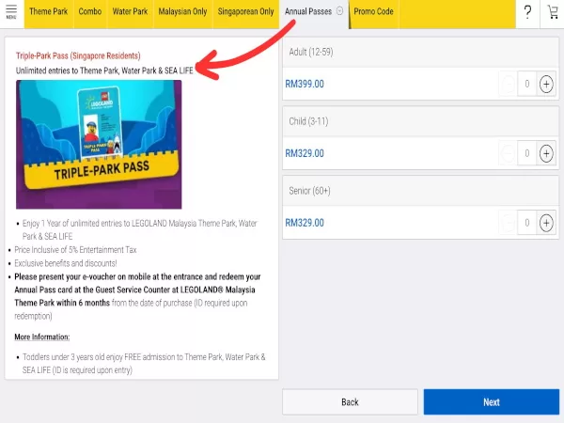Switch to the Singaporean Only tab
The width and height of the screenshot is (564, 423).
point(247,11)
